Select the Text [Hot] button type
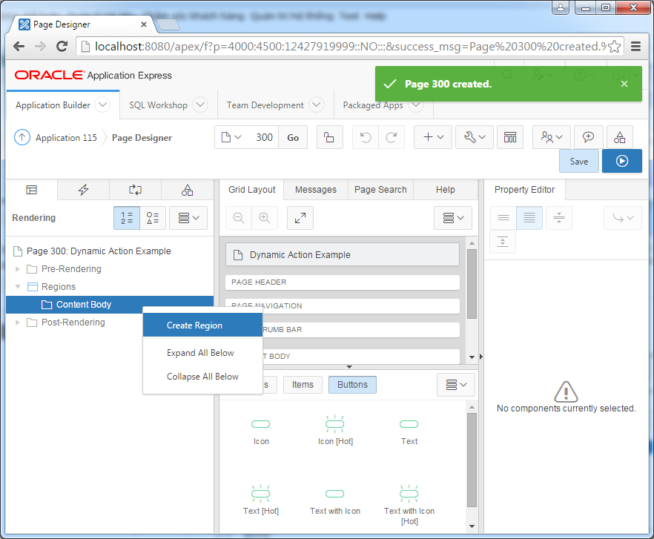 pyautogui.click(x=261, y=500)
